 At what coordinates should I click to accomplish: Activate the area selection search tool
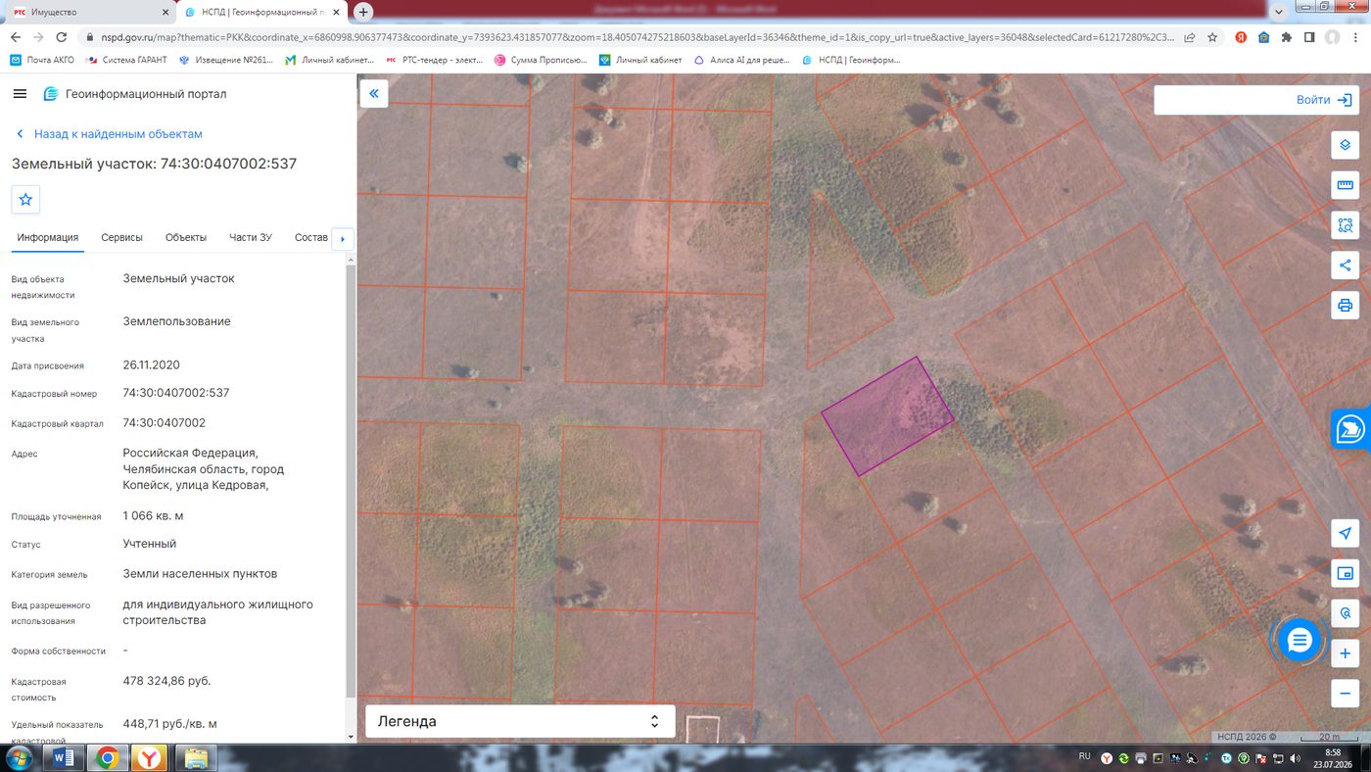(x=1345, y=225)
